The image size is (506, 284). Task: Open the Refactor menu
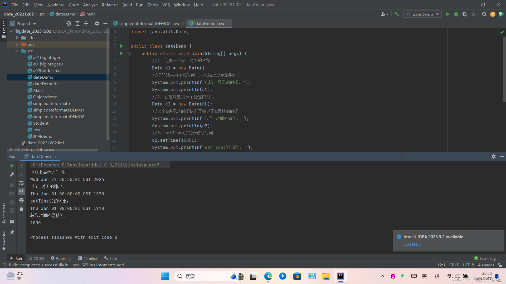coord(110,5)
